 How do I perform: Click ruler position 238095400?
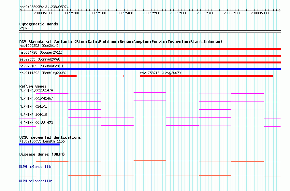coord(124,13)
